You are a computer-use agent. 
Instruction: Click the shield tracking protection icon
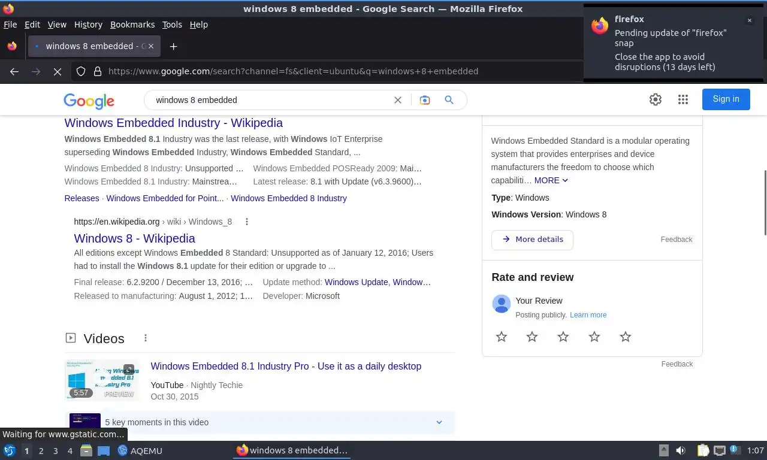pos(81,71)
